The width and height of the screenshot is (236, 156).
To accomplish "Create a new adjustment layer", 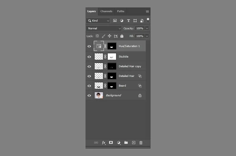I will click(119, 142).
